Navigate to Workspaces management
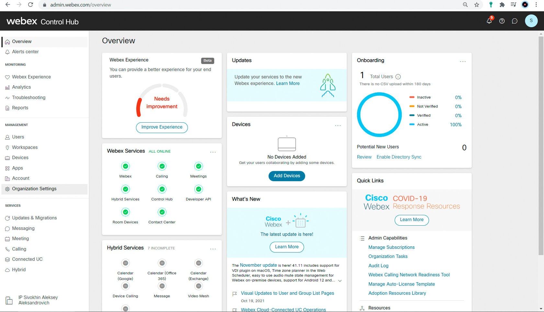Image resolution: width=544 pixels, height=312 pixels. pos(25,147)
